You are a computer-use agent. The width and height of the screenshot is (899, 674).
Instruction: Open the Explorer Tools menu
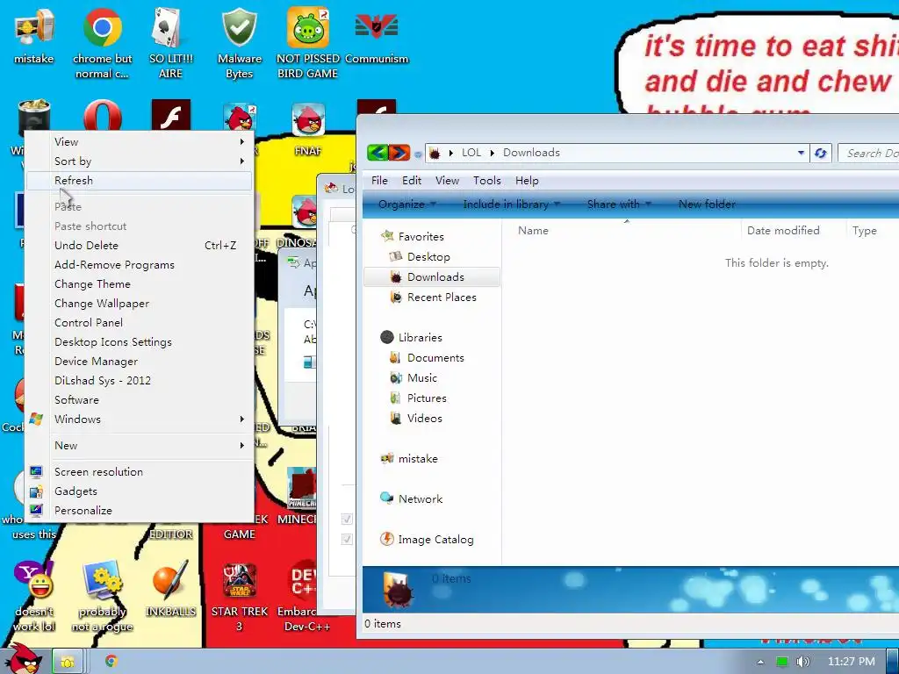(486, 181)
